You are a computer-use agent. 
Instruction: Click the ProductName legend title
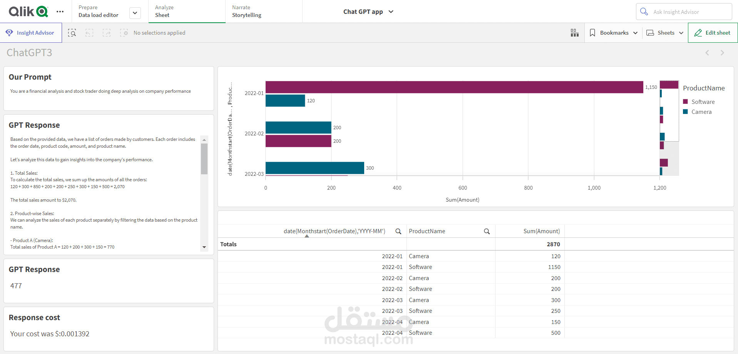(x=704, y=88)
